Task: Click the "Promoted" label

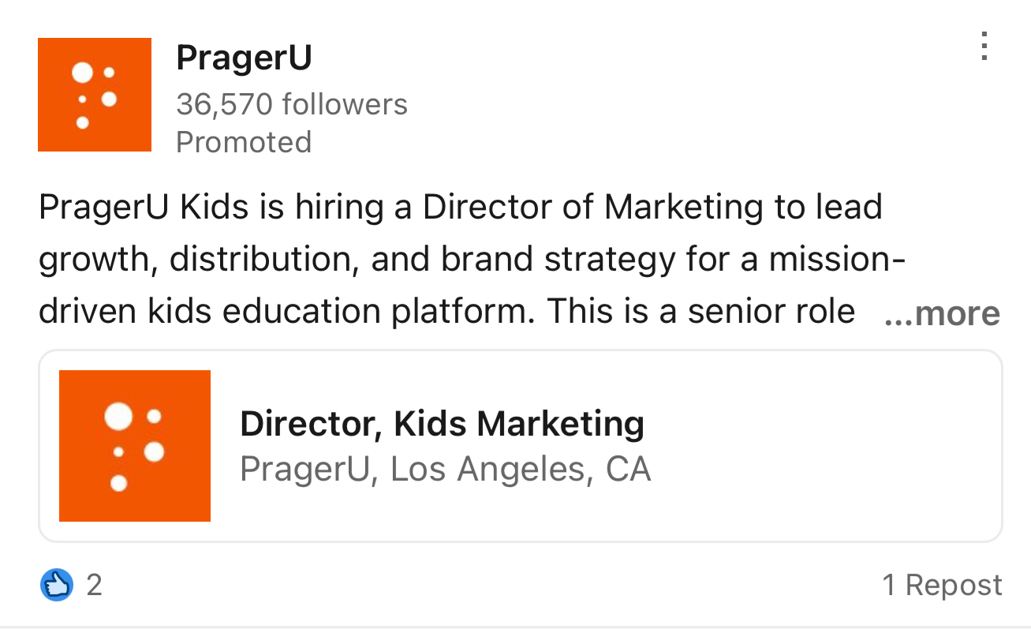Action: 244,142
